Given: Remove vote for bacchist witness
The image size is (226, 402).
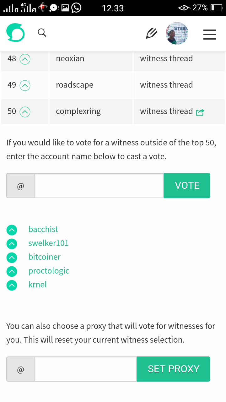Looking at the screenshot, I should (x=12, y=230).
